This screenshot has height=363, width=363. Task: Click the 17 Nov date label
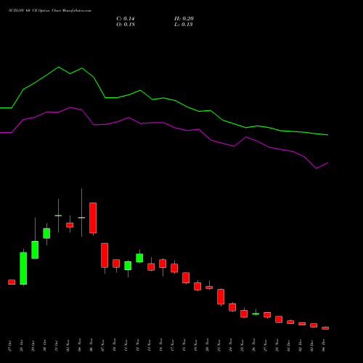[173, 346]
